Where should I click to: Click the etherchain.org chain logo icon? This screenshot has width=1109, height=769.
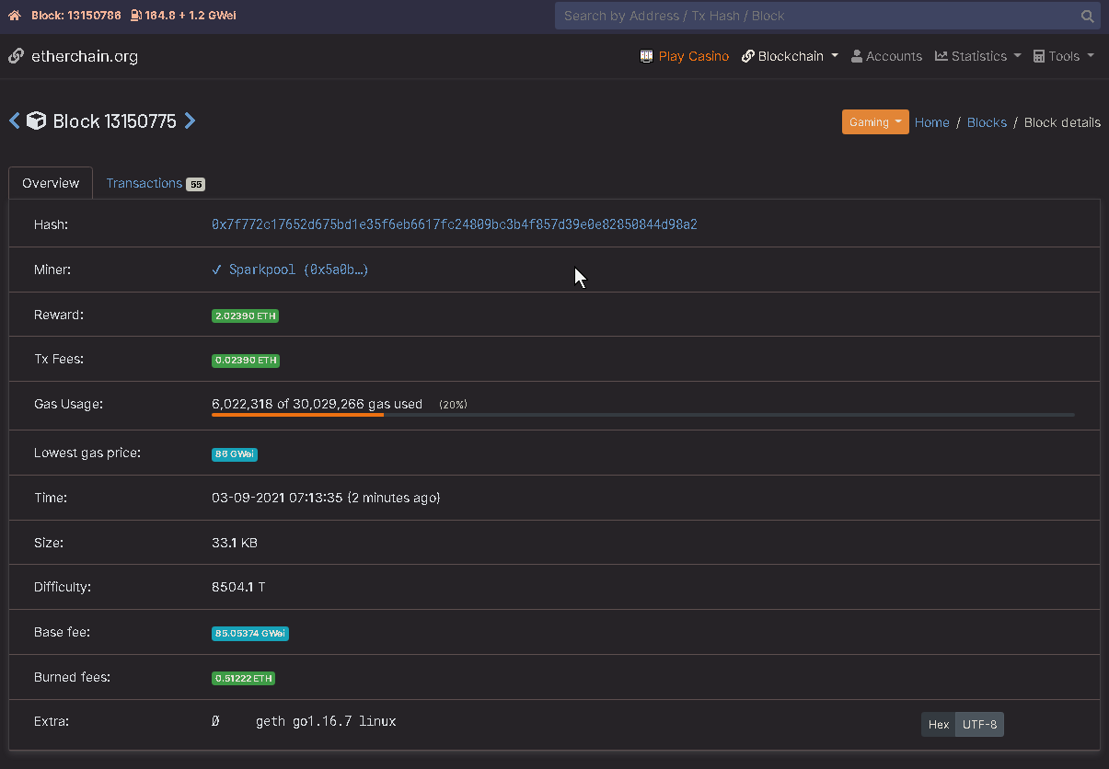[16, 56]
